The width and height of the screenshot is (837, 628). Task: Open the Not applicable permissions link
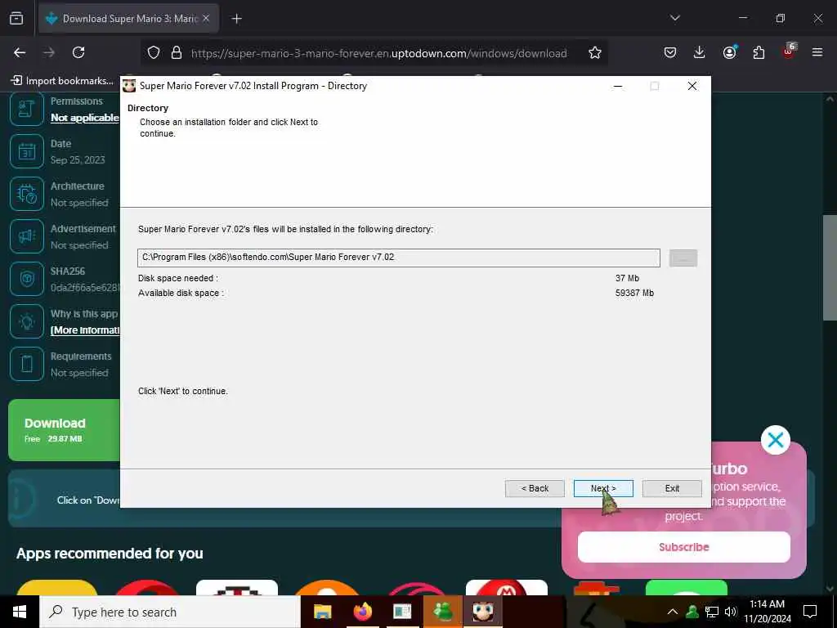point(85,118)
